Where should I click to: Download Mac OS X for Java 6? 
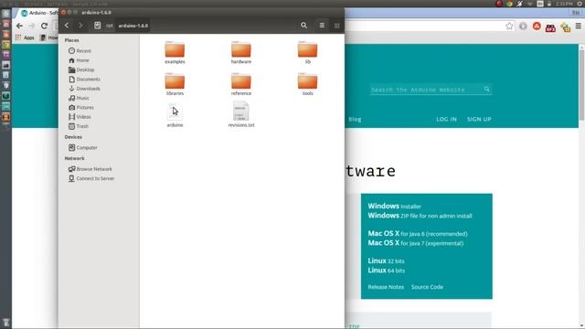(x=418, y=234)
